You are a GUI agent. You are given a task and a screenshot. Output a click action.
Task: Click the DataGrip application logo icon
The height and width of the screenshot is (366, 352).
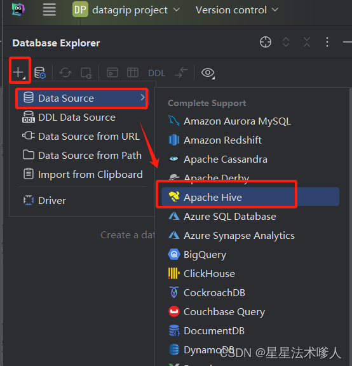click(18, 10)
